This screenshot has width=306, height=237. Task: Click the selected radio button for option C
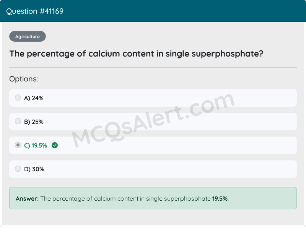(18, 145)
